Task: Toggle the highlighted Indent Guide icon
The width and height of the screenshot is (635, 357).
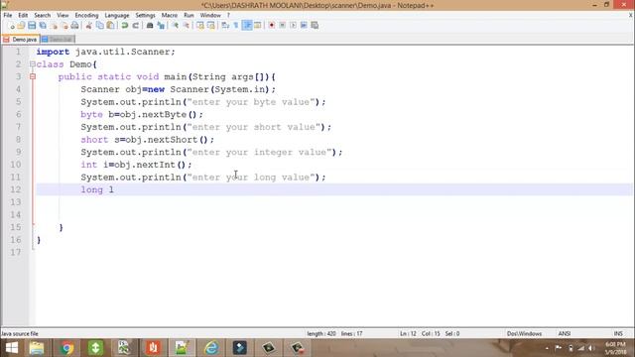Action: click(x=247, y=26)
